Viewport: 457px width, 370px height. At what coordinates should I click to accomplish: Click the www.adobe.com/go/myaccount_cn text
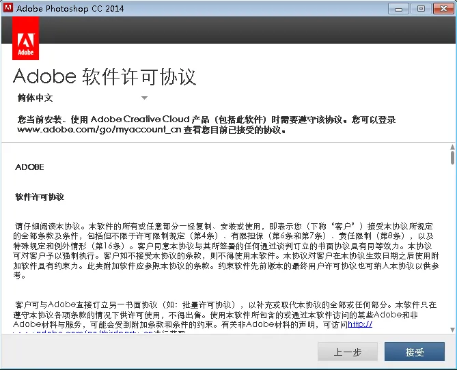click(99, 129)
